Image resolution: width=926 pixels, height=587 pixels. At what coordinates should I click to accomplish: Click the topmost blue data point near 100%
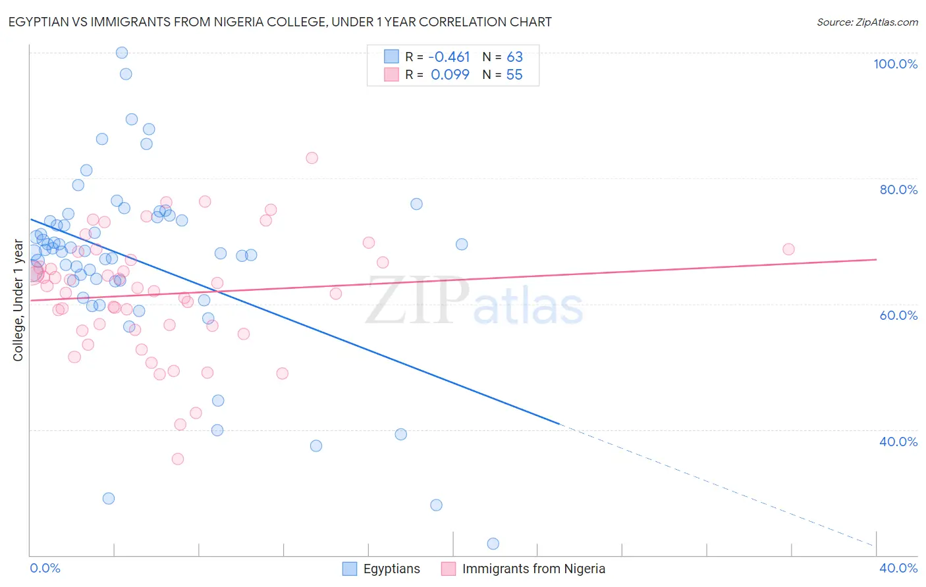[x=122, y=53]
